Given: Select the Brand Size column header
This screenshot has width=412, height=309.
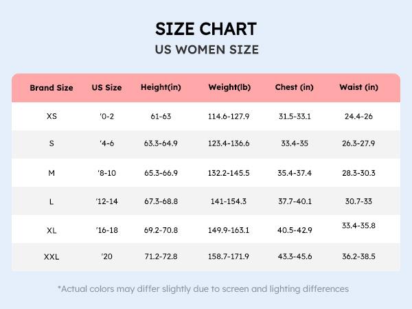Looking at the screenshot, I should (x=51, y=88).
